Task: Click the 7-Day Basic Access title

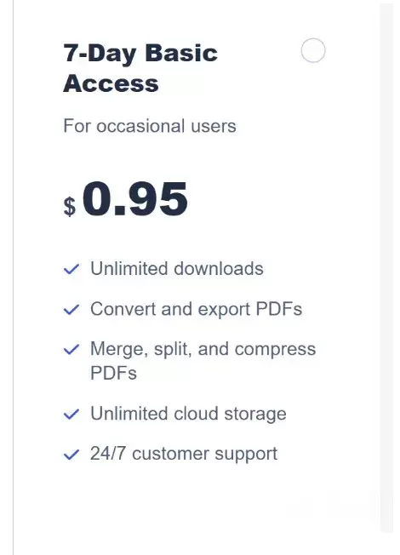Action: point(140,68)
